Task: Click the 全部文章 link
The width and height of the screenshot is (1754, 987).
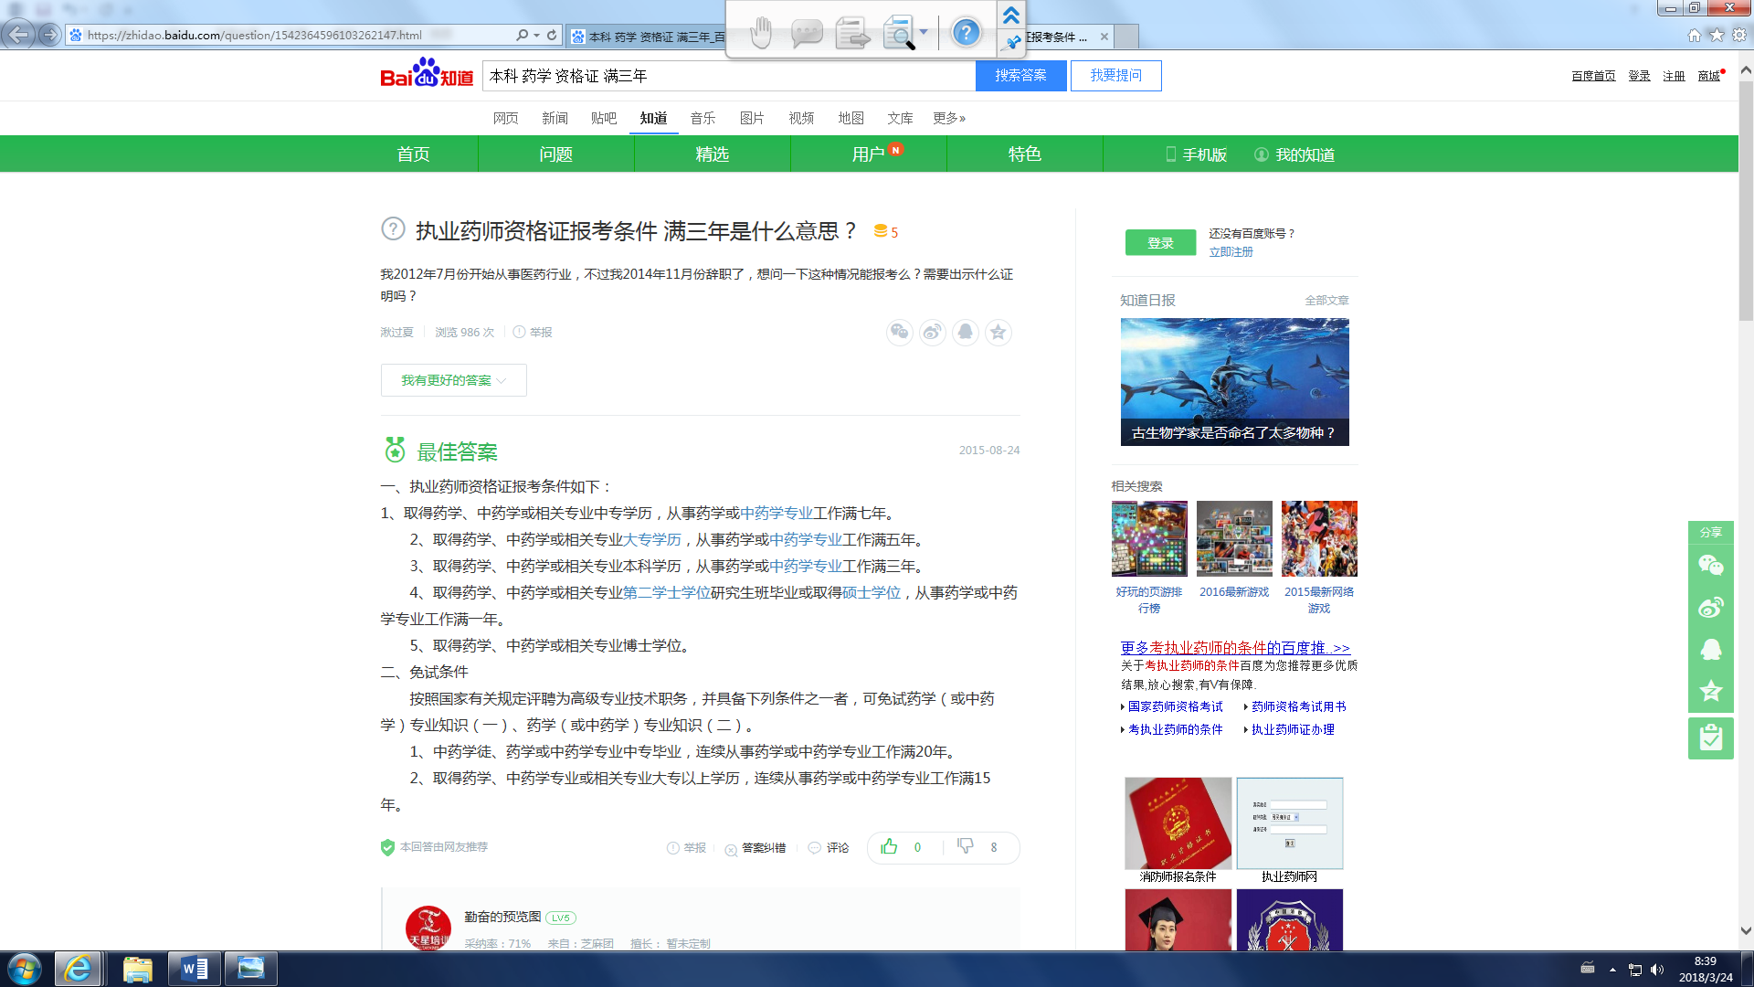Action: pyautogui.click(x=1326, y=301)
